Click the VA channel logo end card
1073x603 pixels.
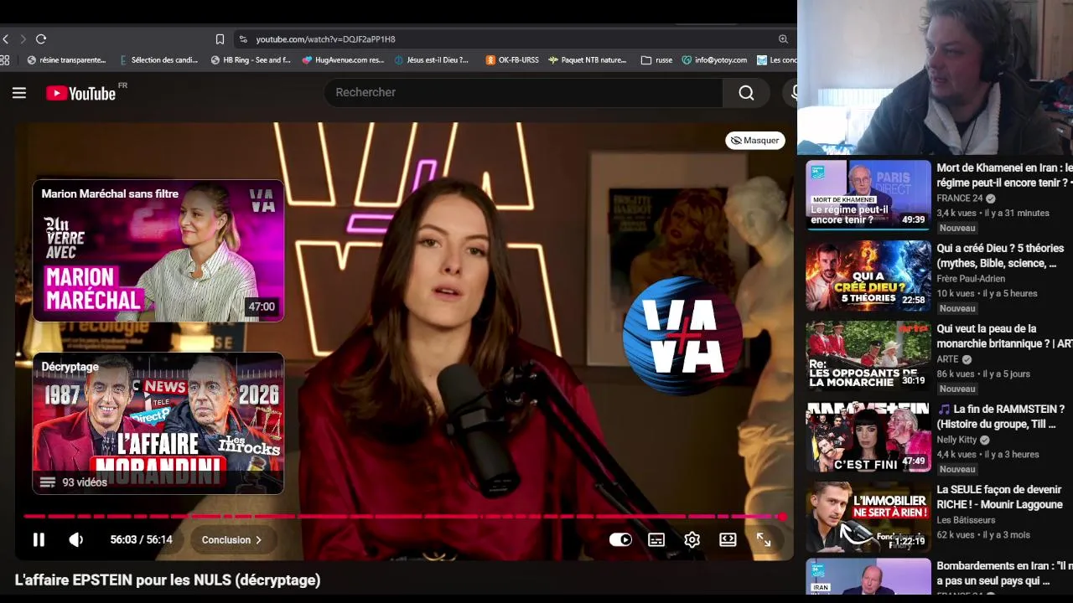click(682, 335)
